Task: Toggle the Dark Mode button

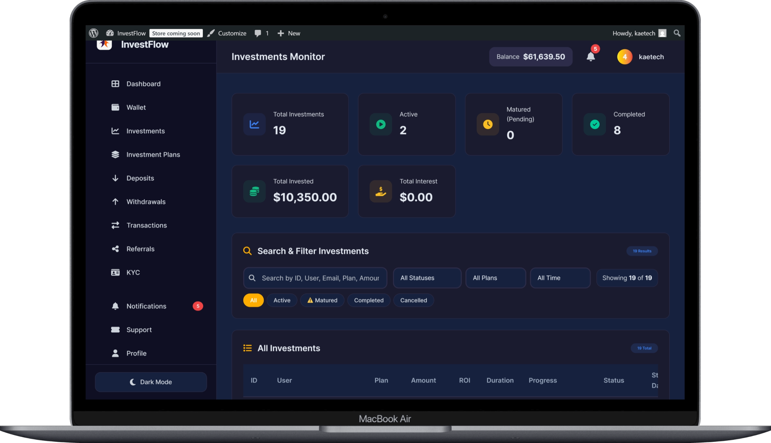Action: pyautogui.click(x=151, y=382)
